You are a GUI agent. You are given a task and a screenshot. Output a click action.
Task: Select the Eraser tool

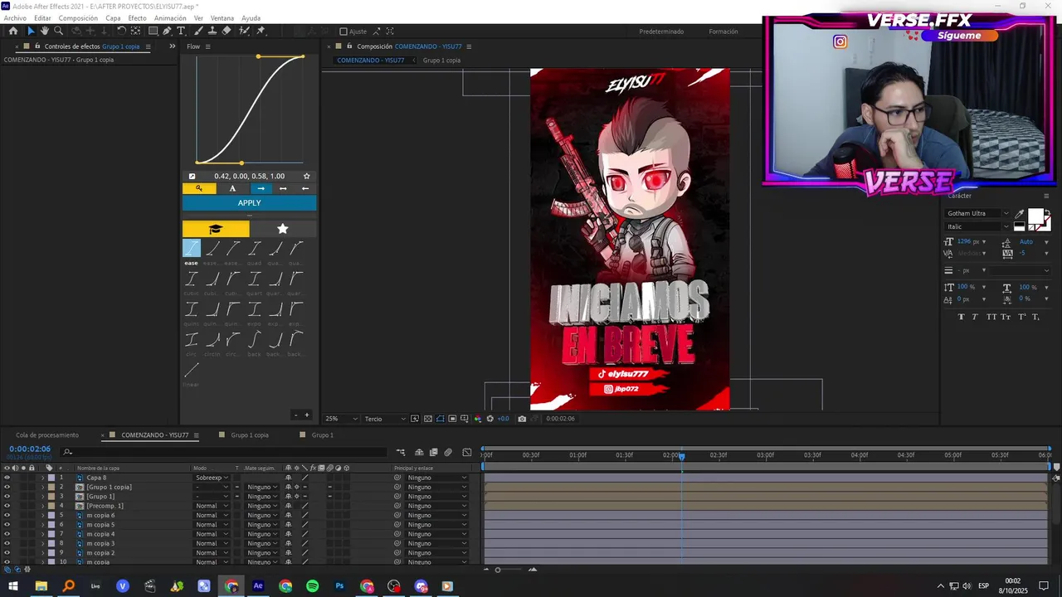pyautogui.click(x=227, y=31)
